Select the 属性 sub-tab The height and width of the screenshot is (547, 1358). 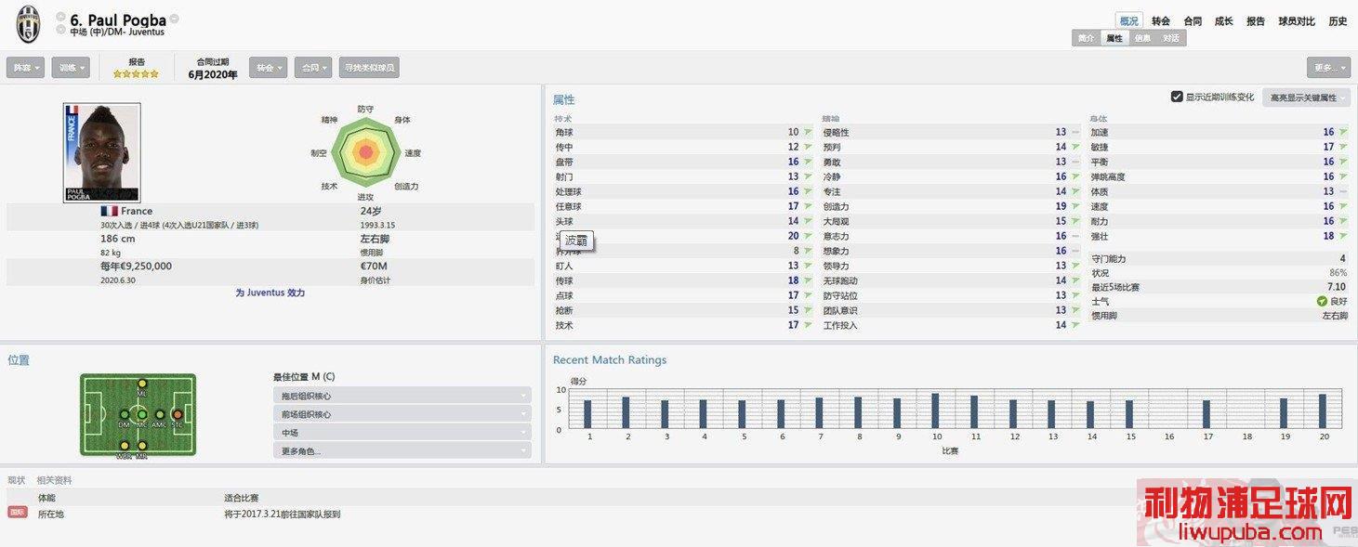click(x=1114, y=38)
